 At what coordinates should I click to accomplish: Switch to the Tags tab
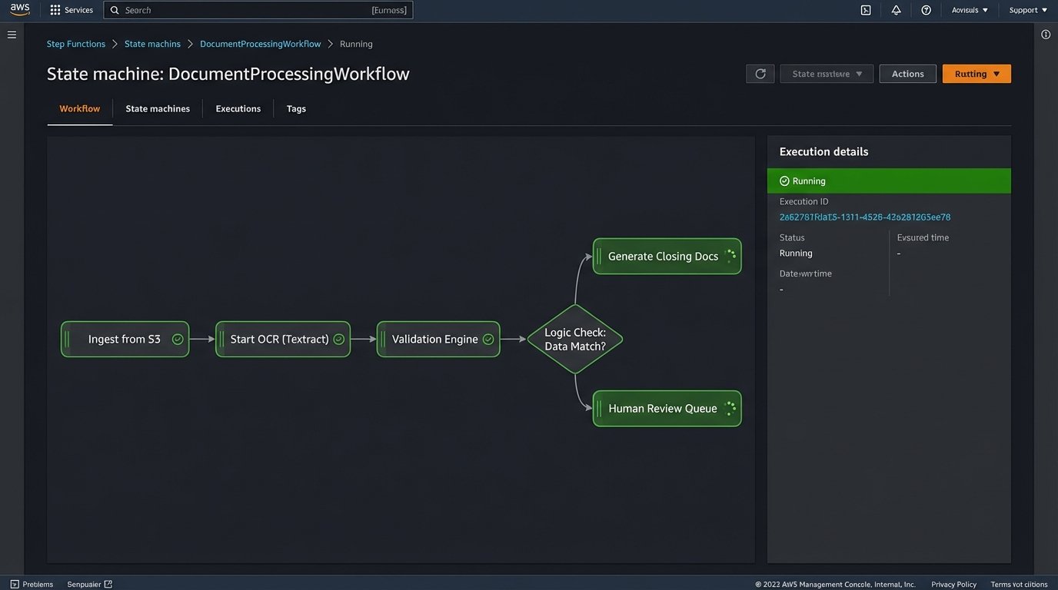(296, 108)
